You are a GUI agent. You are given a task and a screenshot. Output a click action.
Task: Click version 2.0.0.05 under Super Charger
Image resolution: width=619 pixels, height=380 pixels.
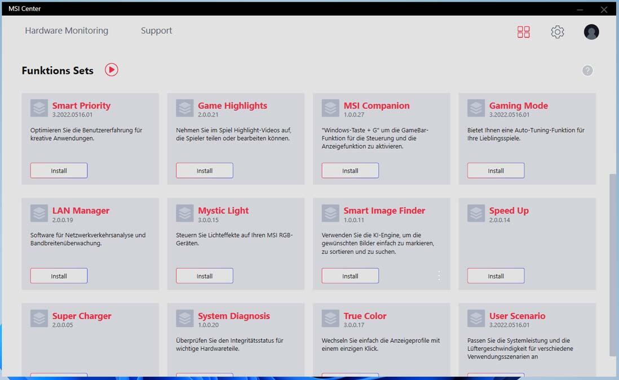point(63,325)
